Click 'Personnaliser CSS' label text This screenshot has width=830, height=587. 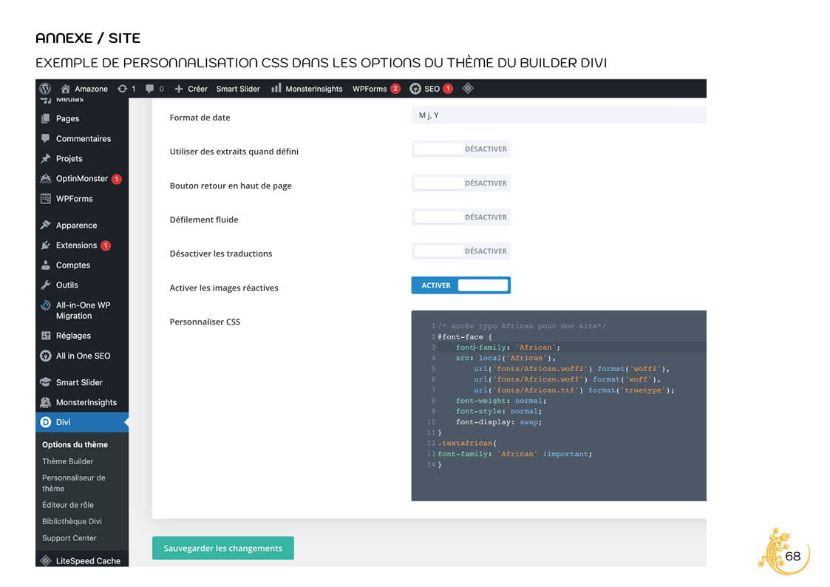coord(205,322)
